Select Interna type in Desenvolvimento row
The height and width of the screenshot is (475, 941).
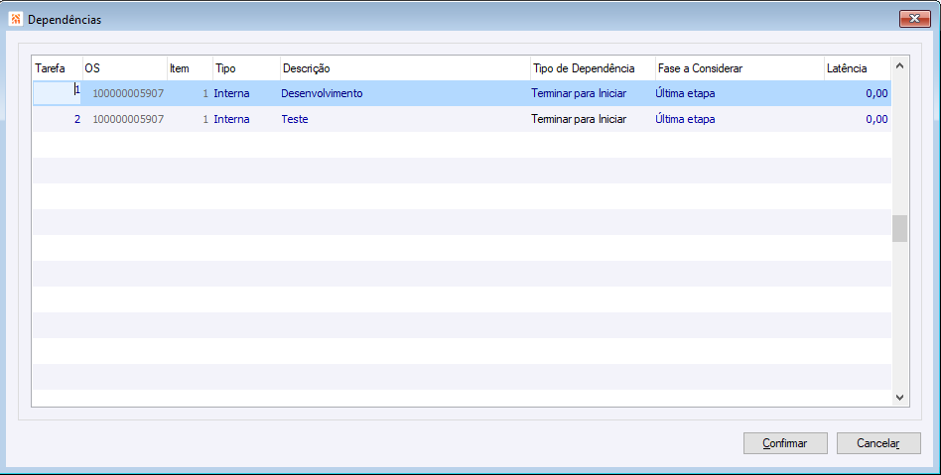(x=231, y=93)
